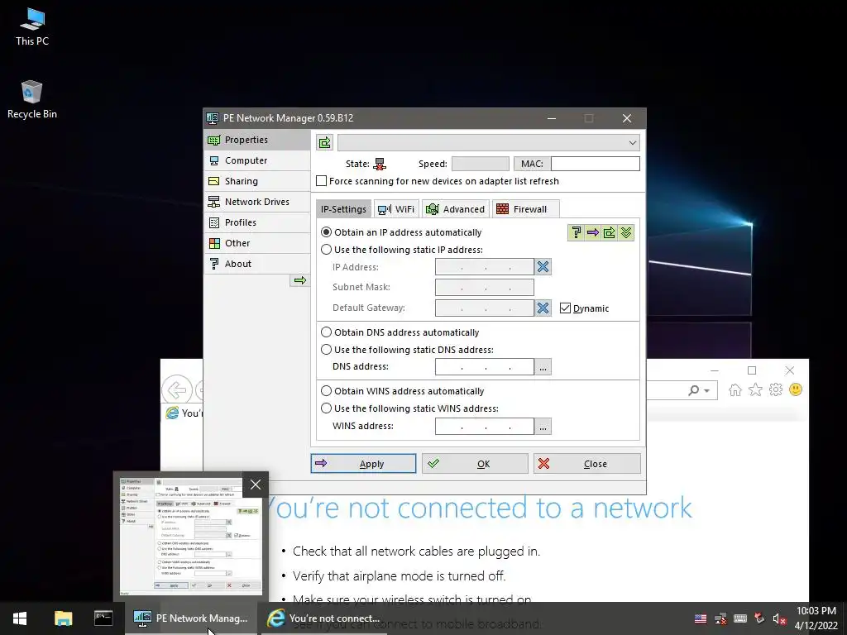Switch to the IP-Settings tab
Viewport: 847px width, 635px height.
coord(343,209)
